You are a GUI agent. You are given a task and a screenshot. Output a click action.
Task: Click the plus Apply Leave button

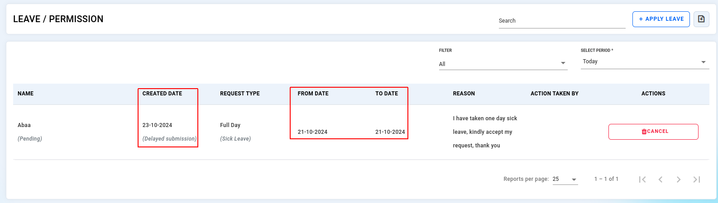(x=661, y=19)
